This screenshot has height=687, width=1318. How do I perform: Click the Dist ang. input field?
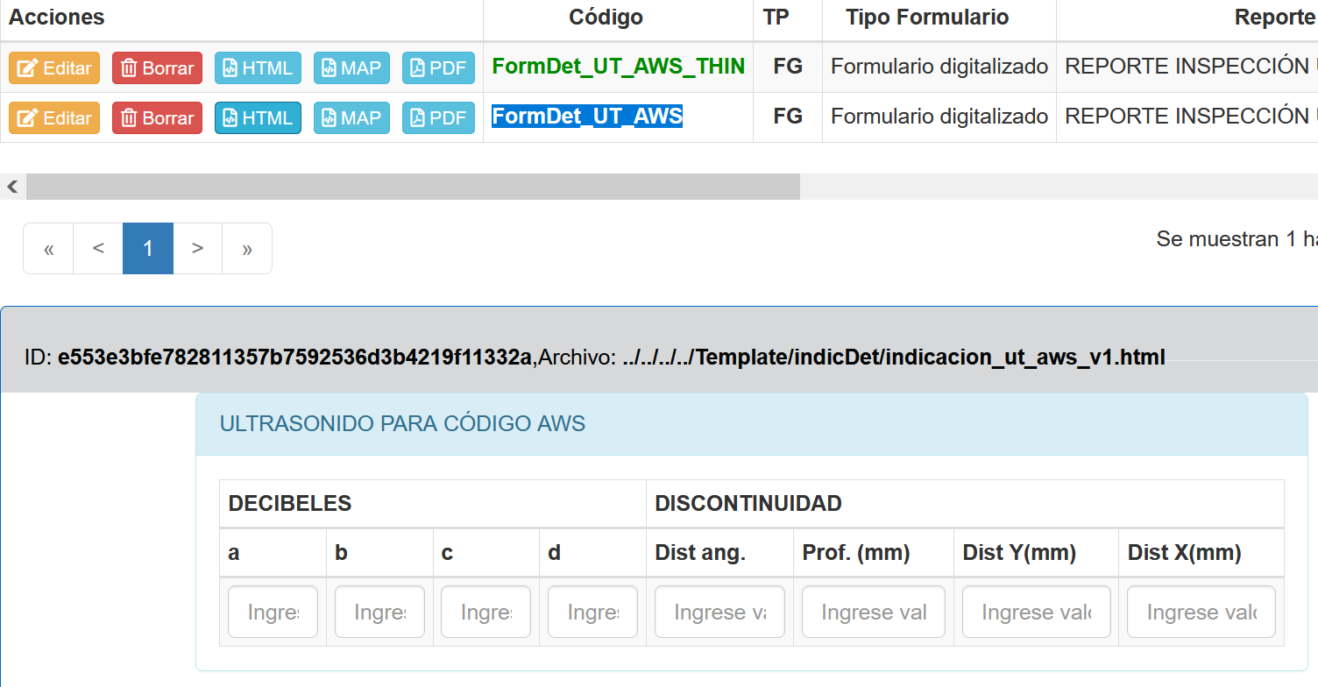pos(719,612)
